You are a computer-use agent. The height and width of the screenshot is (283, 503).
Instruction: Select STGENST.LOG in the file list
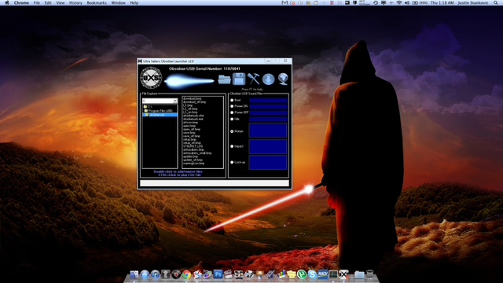[x=192, y=146]
